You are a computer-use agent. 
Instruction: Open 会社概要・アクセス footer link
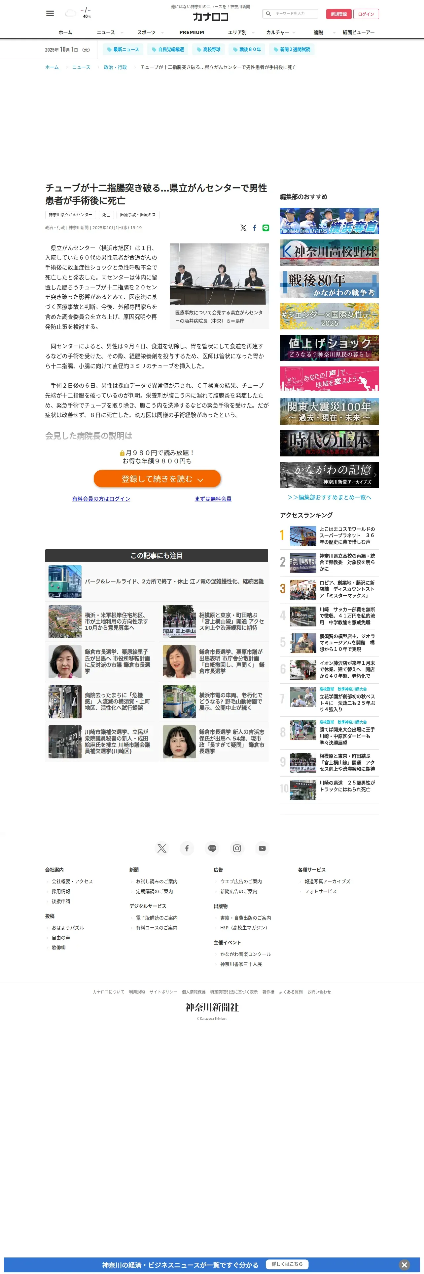(x=72, y=881)
